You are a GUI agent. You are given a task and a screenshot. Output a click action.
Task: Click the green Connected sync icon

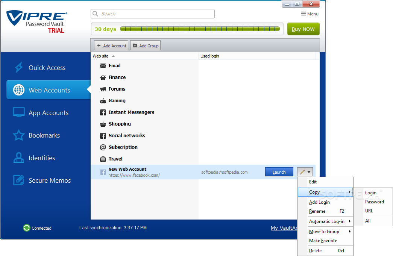click(x=27, y=228)
